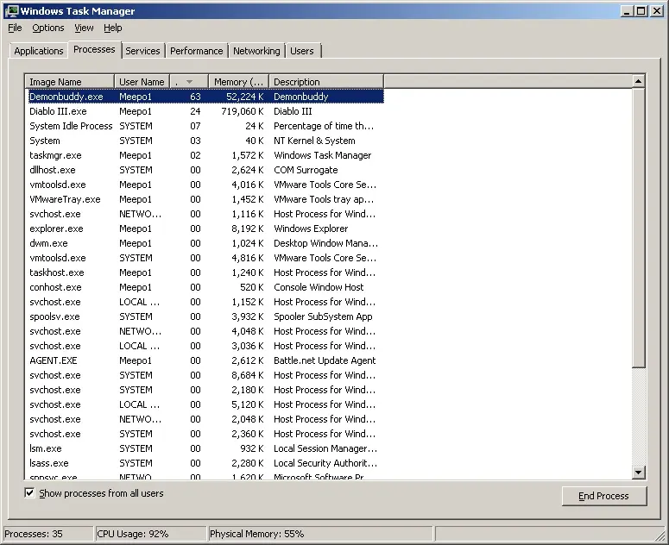Viewport: 669px width, 545px height.
Task: Click the End Process button
Action: click(603, 496)
